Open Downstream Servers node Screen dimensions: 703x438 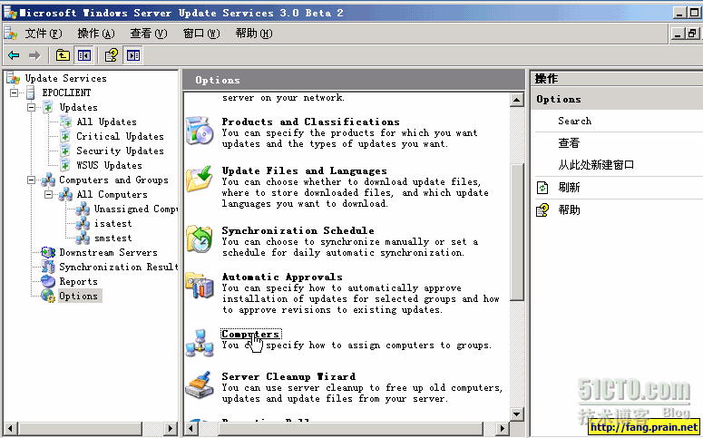pos(108,252)
